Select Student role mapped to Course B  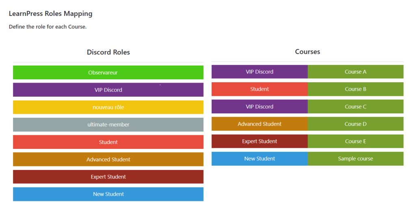pos(260,89)
